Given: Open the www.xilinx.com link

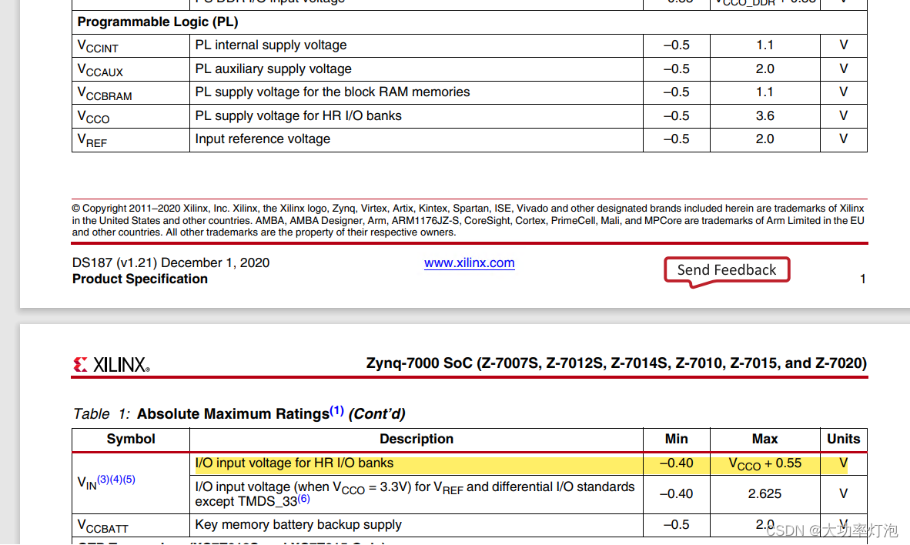Looking at the screenshot, I should pyautogui.click(x=469, y=263).
